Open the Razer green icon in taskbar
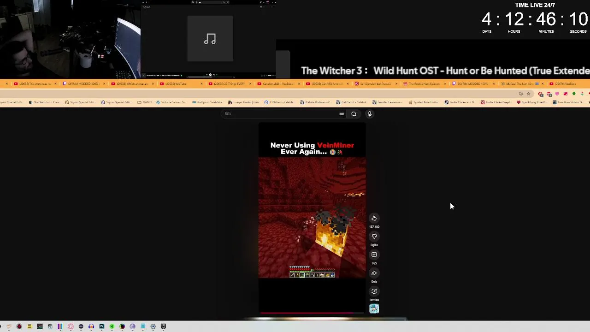 point(112,326)
